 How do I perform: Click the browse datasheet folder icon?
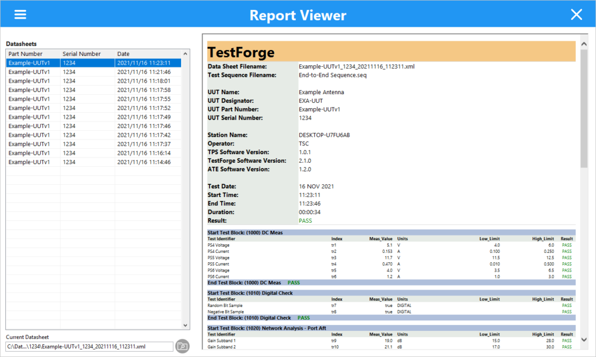(182, 346)
